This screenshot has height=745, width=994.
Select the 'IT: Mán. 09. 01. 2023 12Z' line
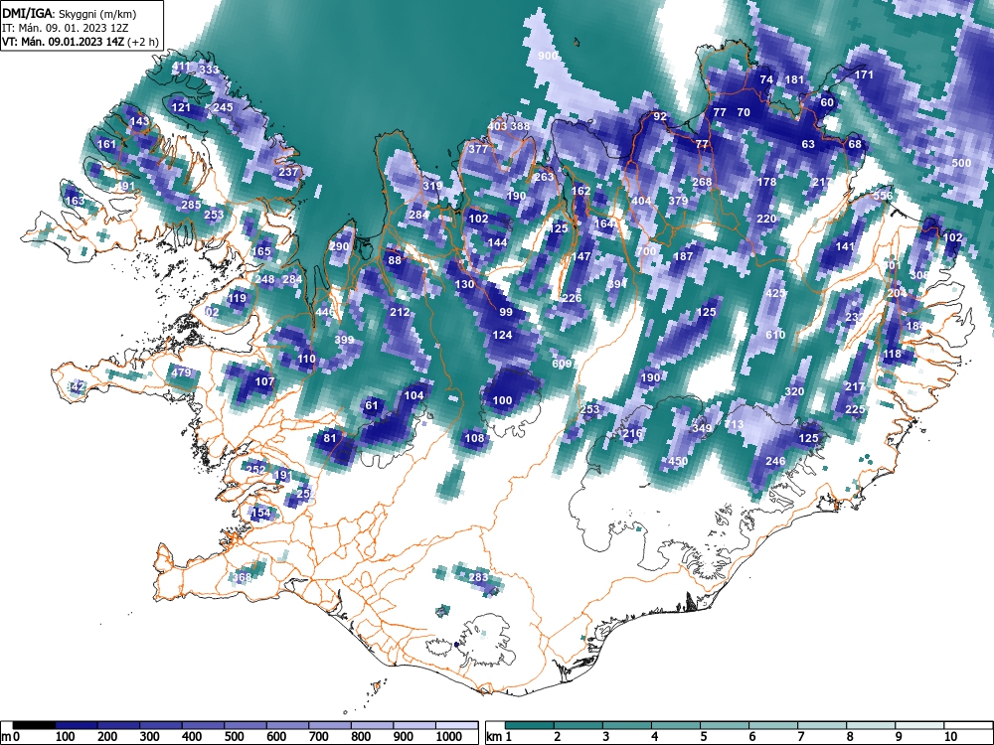(x=66, y=28)
